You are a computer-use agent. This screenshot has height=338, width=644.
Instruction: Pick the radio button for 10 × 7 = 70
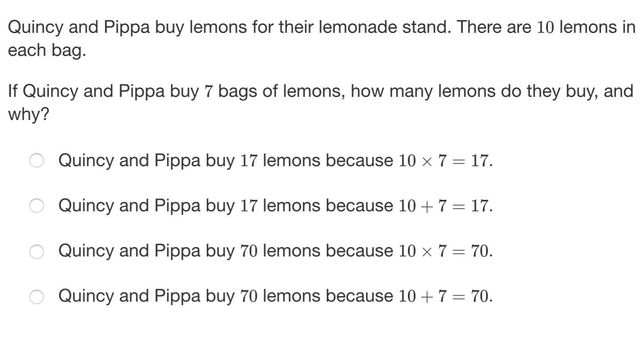click(x=37, y=251)
